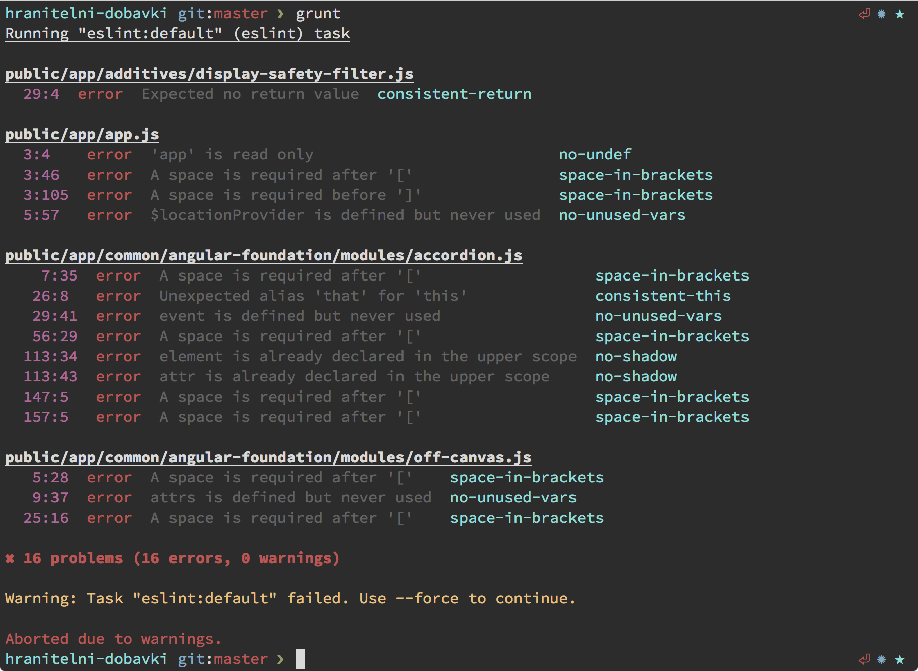Click message "'app' is read only"
This screenshot has width=918, height=671.
232,155
